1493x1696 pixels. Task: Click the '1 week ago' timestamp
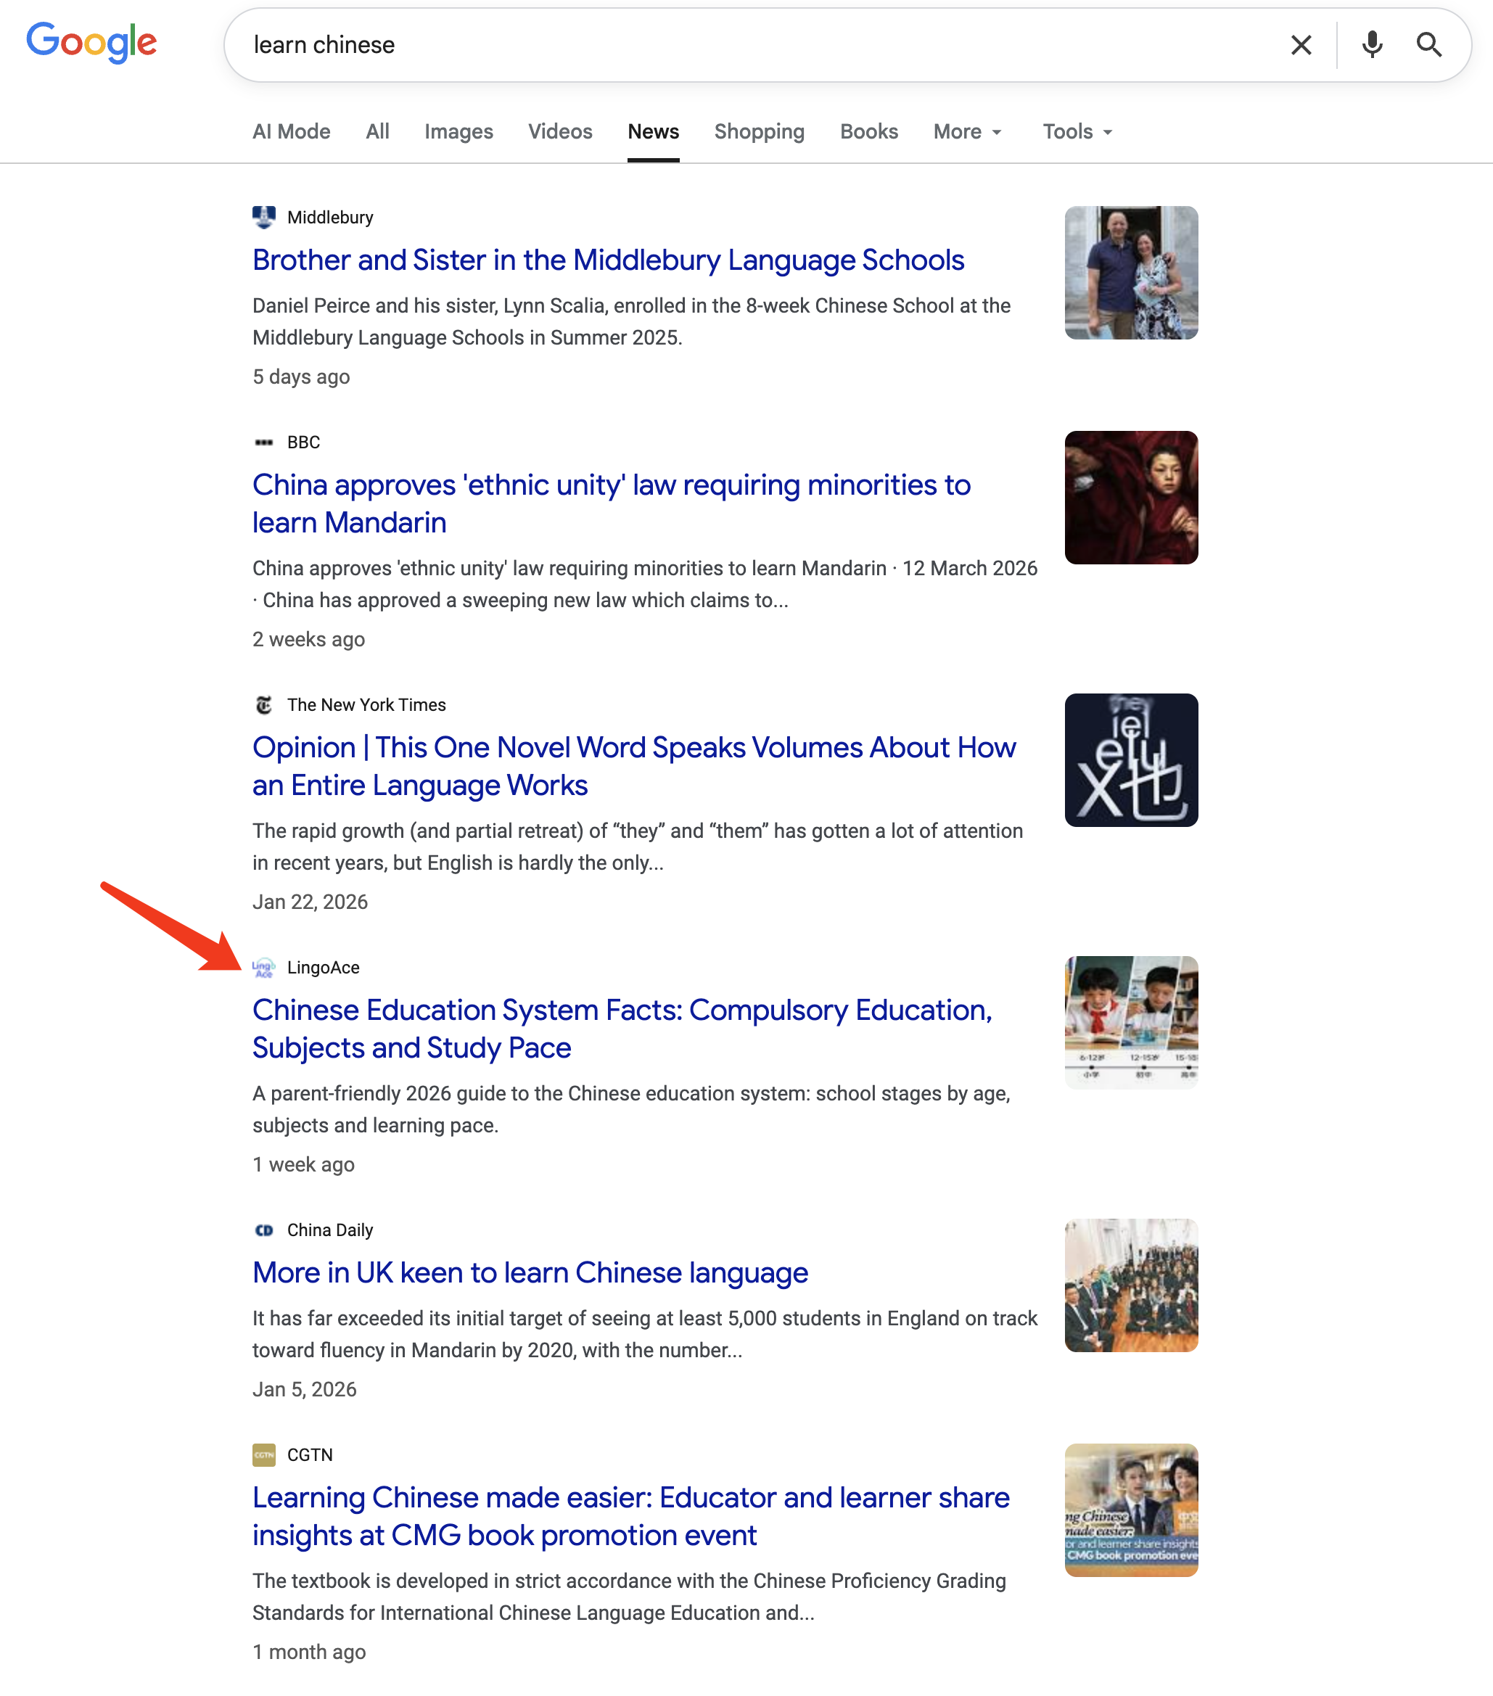(x=304, y=1165)
